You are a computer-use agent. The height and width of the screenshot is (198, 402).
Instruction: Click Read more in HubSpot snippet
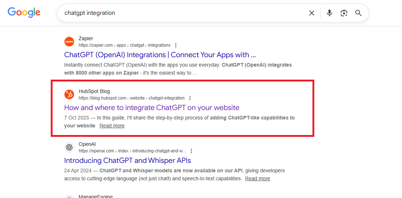[112, 126]
